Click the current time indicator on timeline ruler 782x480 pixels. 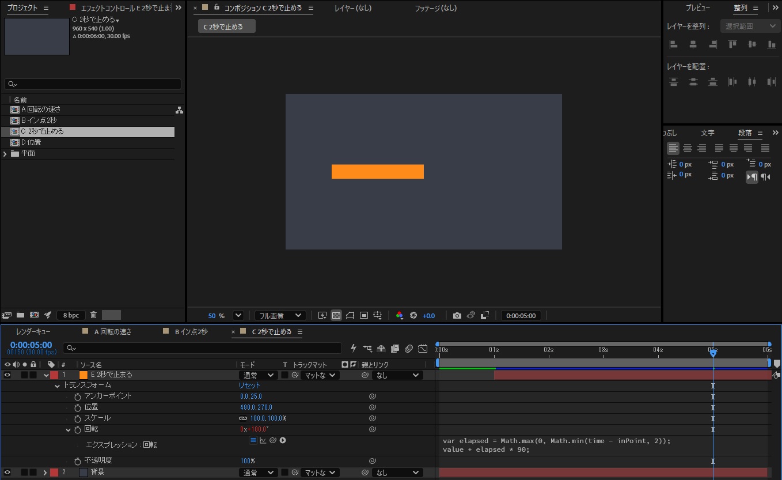click(x=713, y=352)
